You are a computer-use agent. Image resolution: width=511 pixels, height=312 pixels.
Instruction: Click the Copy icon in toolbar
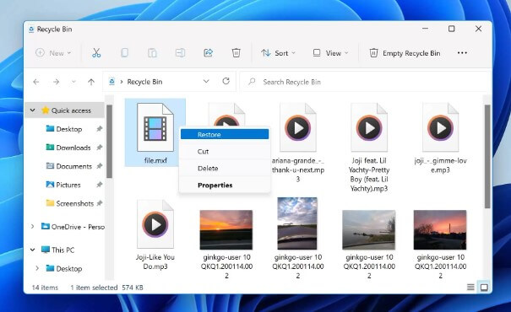(x=124, y=53)
